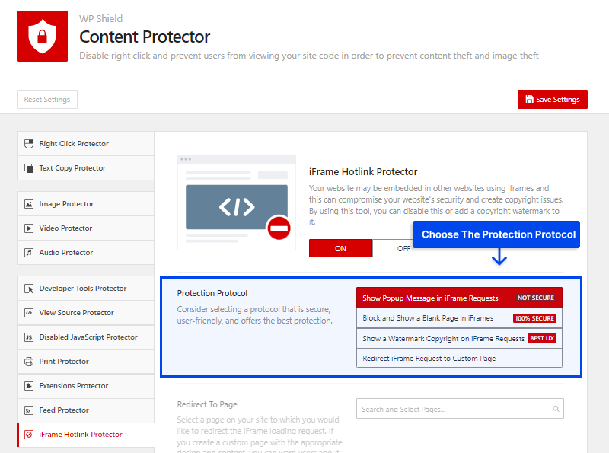The image size is (609, 453).
Task: Click the WP Shield brand text
Action: coord(101,18)
